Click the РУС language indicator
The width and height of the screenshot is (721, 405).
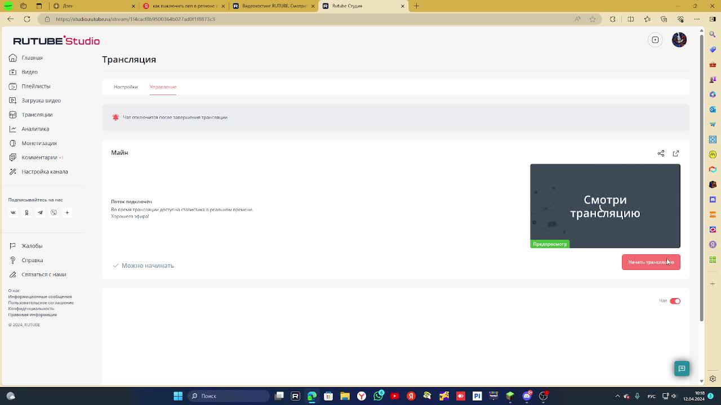click(x=651, y=396)
